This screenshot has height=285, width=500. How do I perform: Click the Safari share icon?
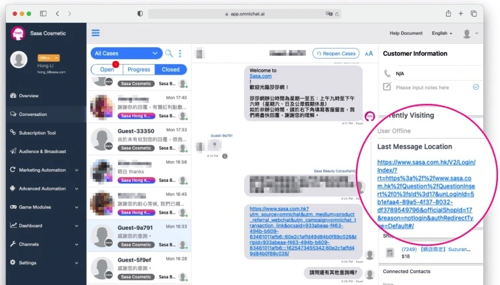(x=449, y=13)
